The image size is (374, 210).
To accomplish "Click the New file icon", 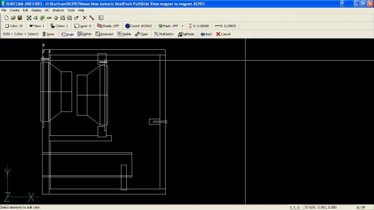I will click(x=6, y=18).
